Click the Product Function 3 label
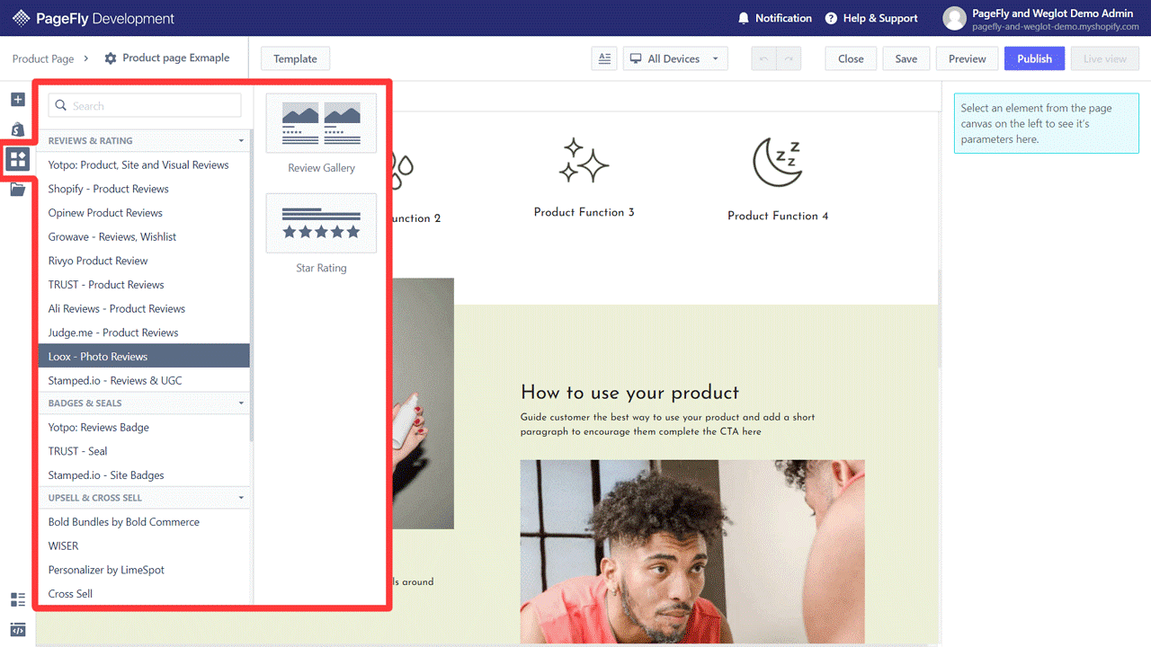The width and height of the screenshot is (1151, 647). (584, 212)
